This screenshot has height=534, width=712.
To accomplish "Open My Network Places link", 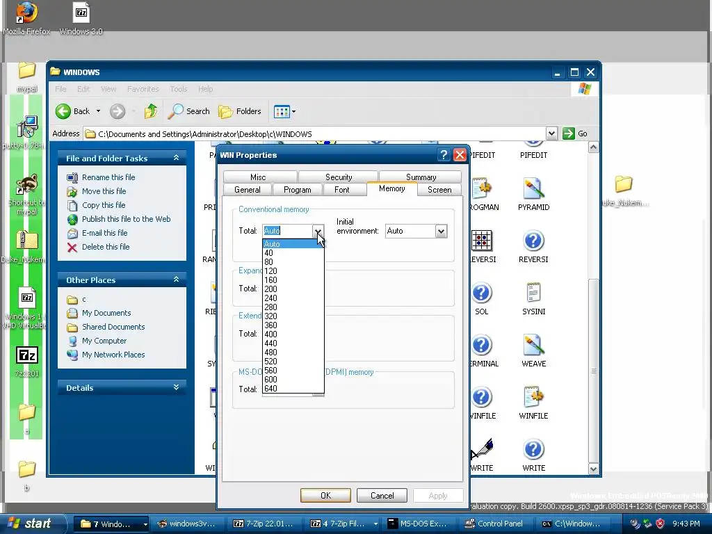I will coord(113,355).
